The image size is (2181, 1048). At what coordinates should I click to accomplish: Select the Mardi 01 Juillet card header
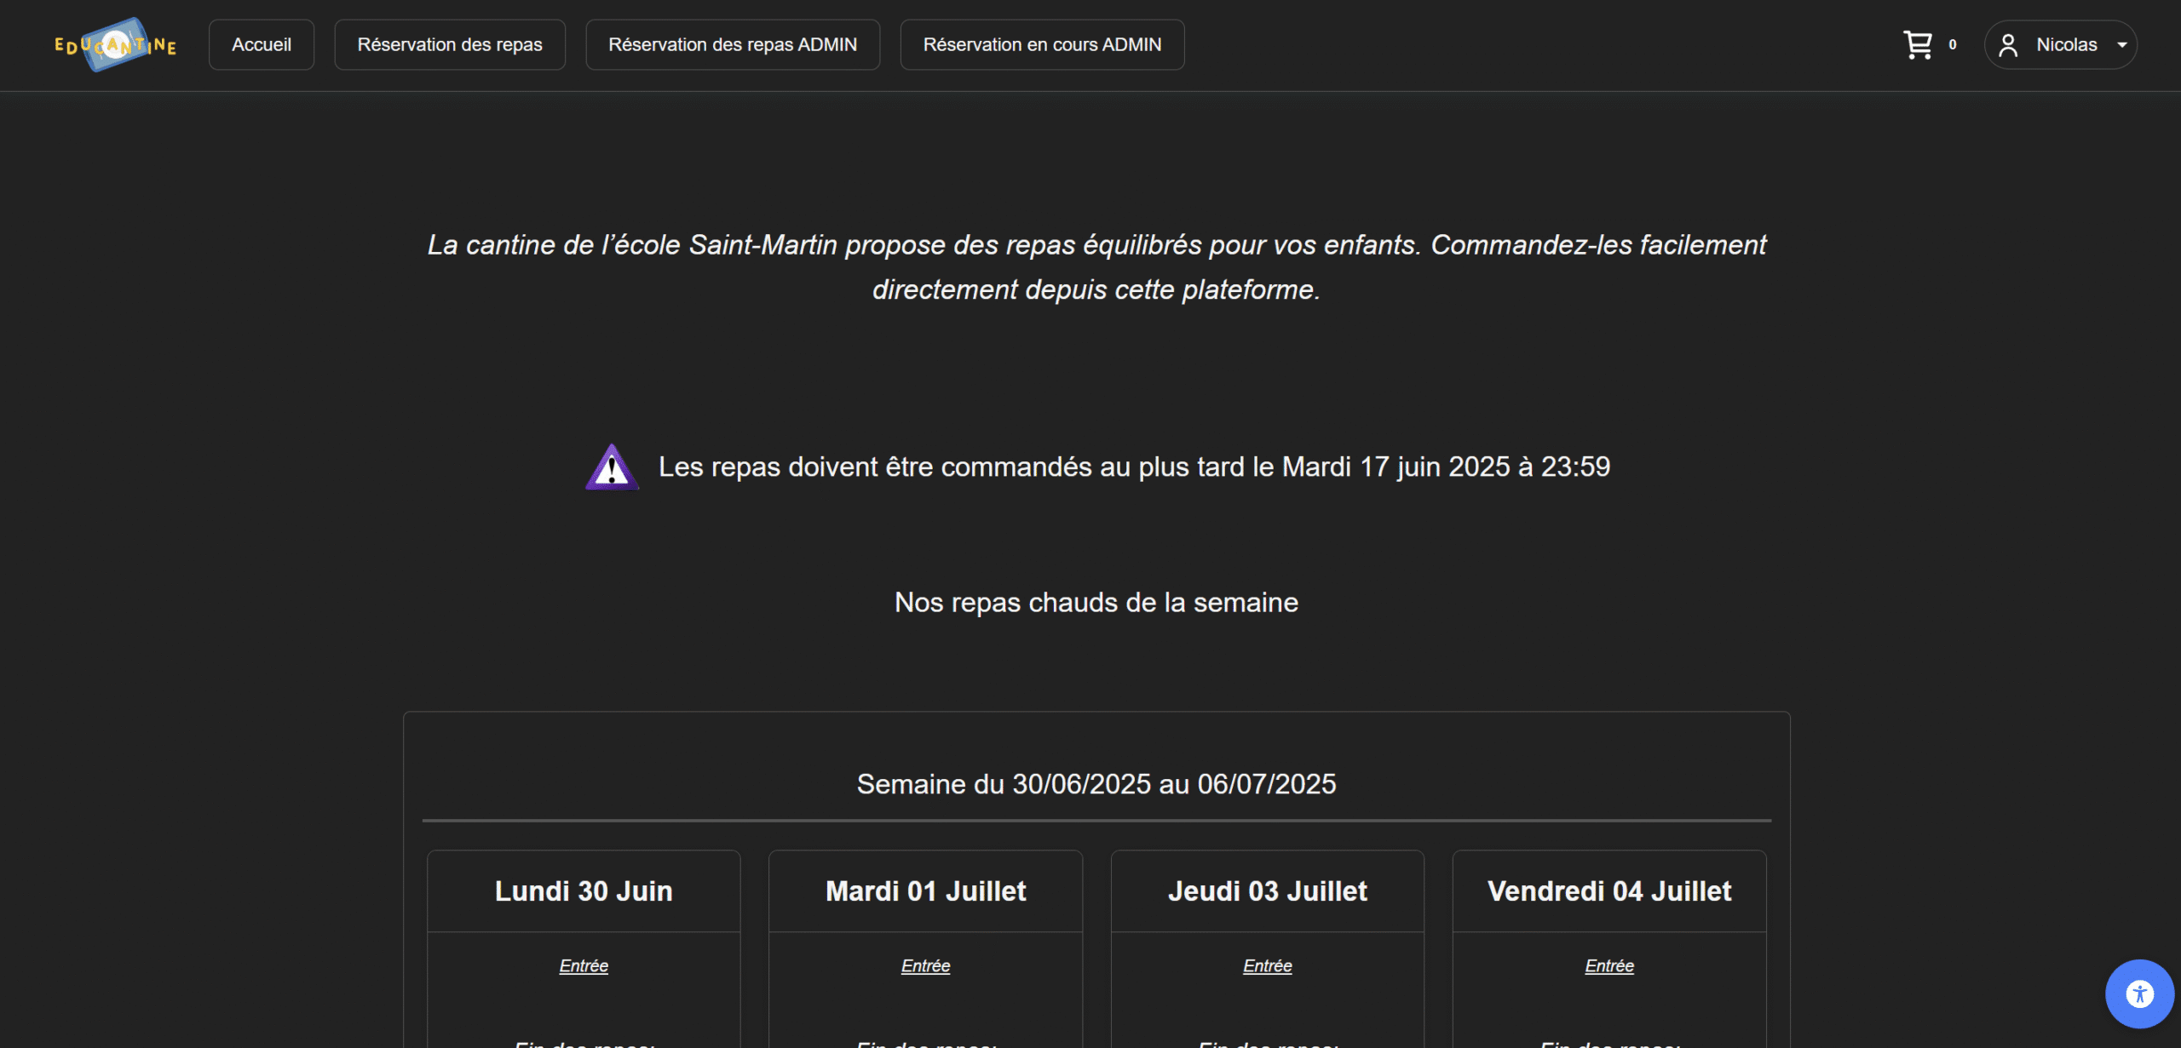[925, 891]
